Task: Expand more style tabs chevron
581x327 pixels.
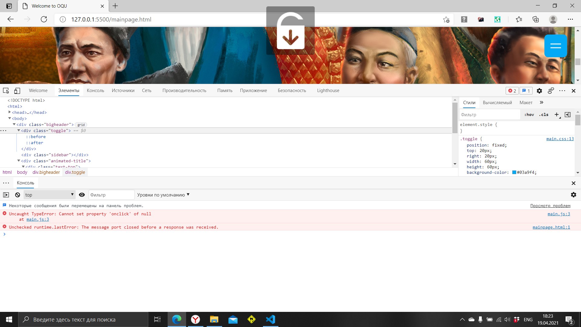Action: [542, 102]
